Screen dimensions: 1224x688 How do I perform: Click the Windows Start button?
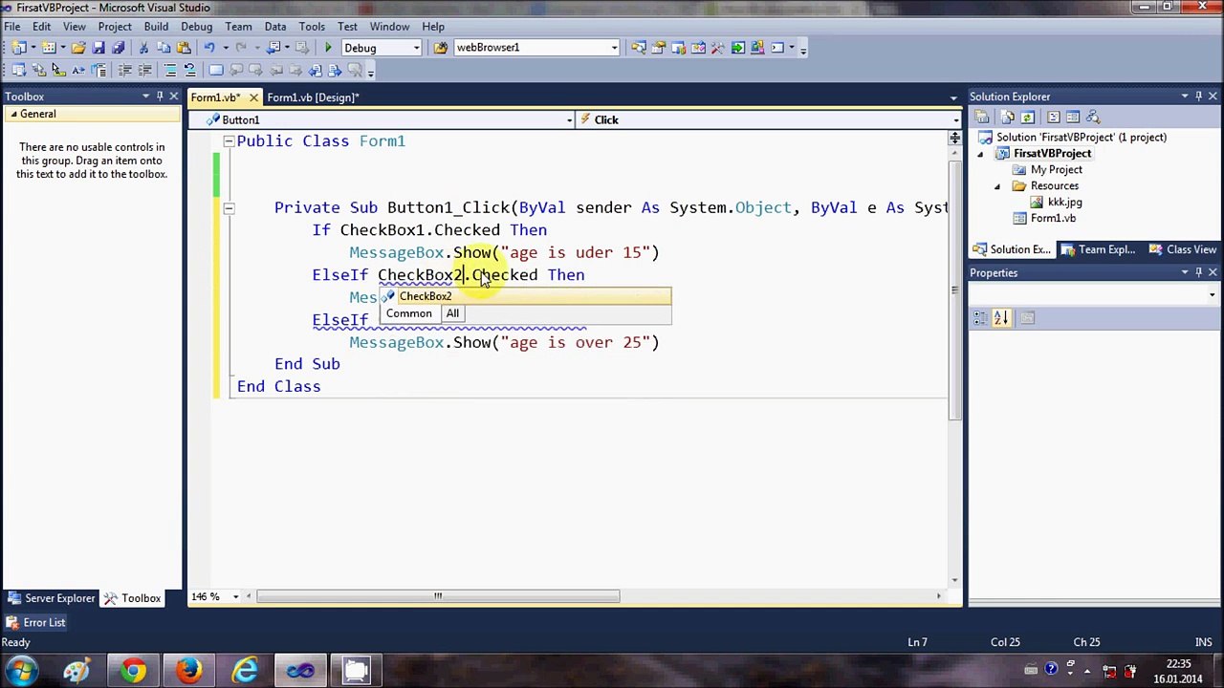pos(21,671)
